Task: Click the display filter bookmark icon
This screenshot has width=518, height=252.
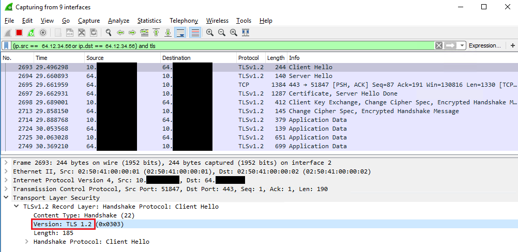Action: 6,45
